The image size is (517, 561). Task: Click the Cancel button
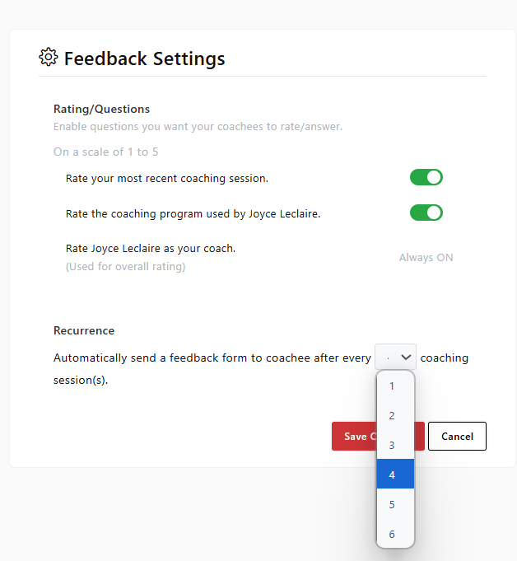point(457,436)
